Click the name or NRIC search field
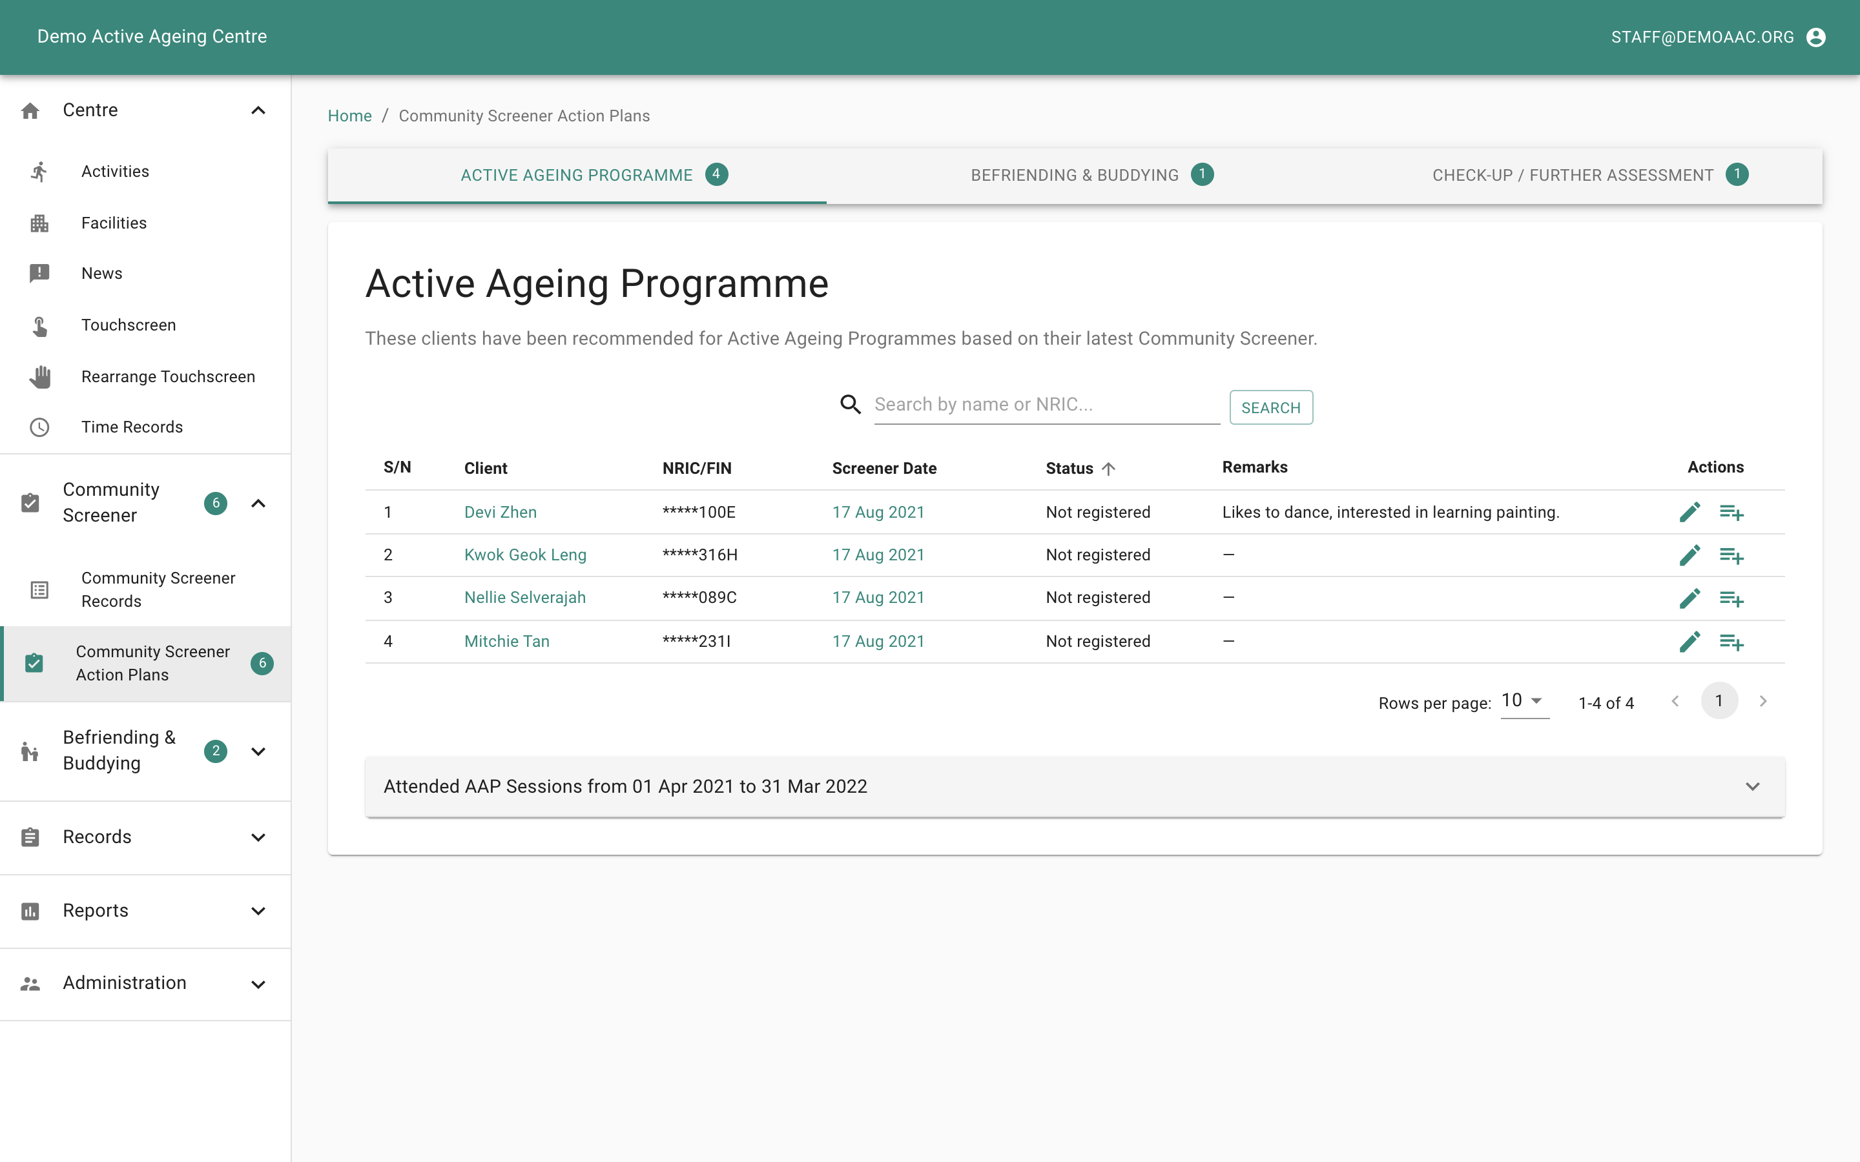 pos(1046,405)
